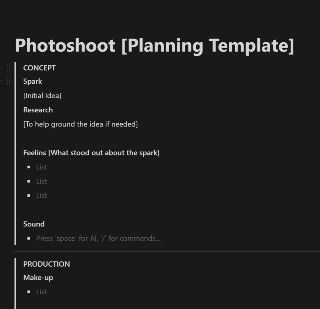Screen dimensions: 320x309
Task: Click the List bullet under Make-up
Action: (42, 292)
